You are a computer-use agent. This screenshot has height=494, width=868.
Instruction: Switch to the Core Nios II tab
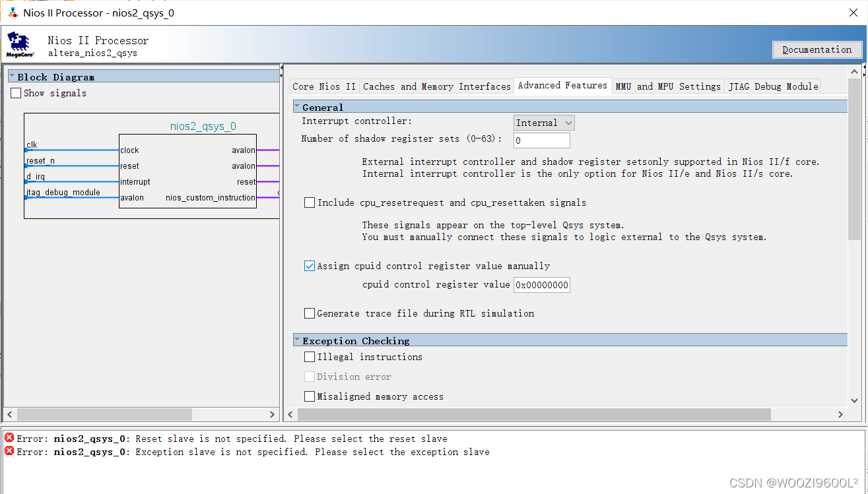click(x=324, y=86)
